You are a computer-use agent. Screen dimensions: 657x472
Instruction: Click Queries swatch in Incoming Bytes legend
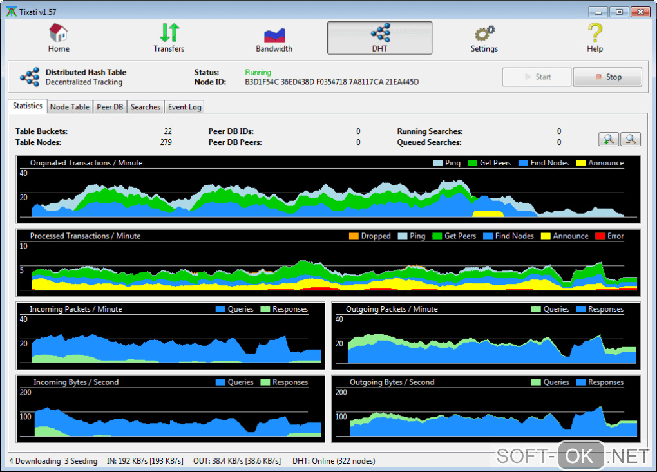[220, 382]
